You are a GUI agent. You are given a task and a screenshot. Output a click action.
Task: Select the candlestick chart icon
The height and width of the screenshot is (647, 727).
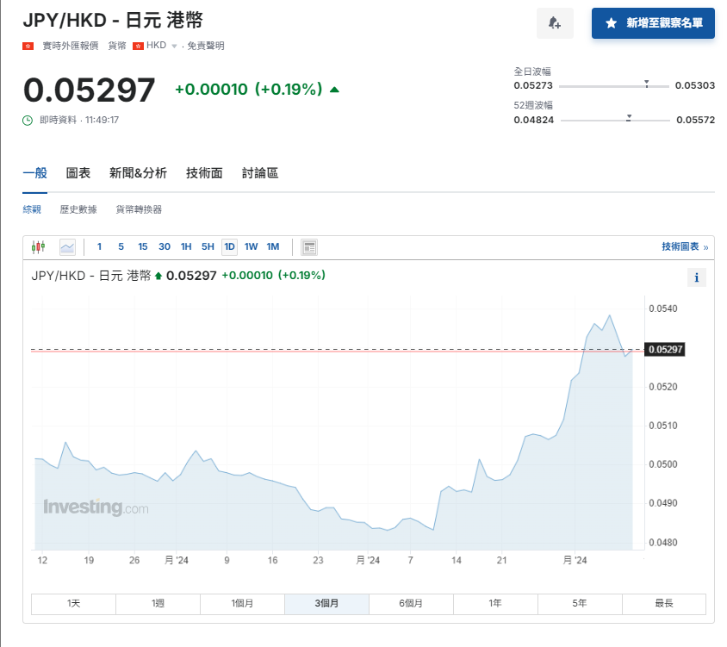point(37,246)
